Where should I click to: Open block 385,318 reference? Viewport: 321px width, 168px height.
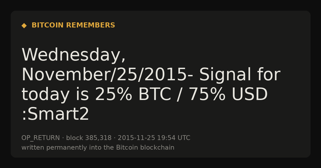89,138
